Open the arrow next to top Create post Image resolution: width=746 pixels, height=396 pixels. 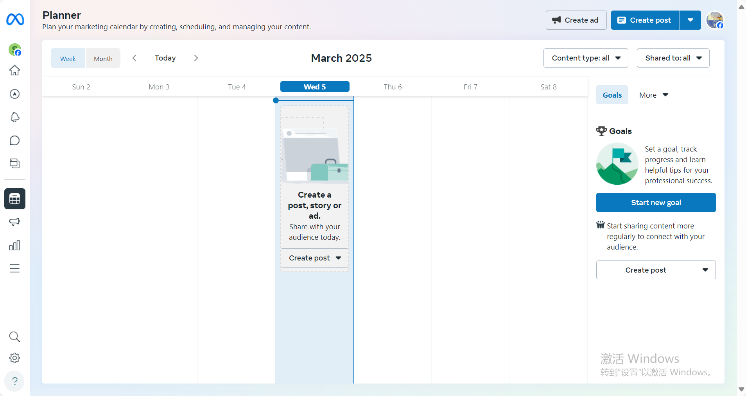(690, 20)
